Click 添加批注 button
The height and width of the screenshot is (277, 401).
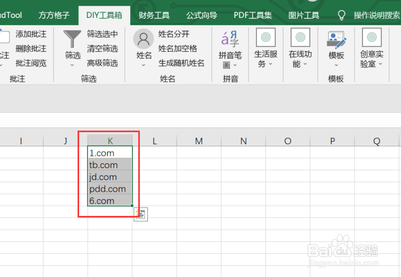[x=31, y=34]
